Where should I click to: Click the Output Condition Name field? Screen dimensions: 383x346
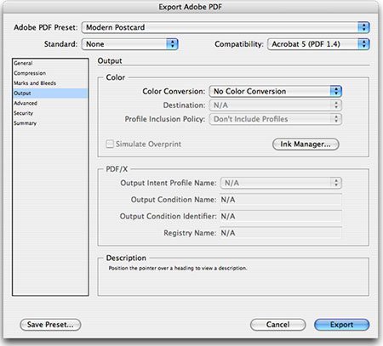[281, 200]
